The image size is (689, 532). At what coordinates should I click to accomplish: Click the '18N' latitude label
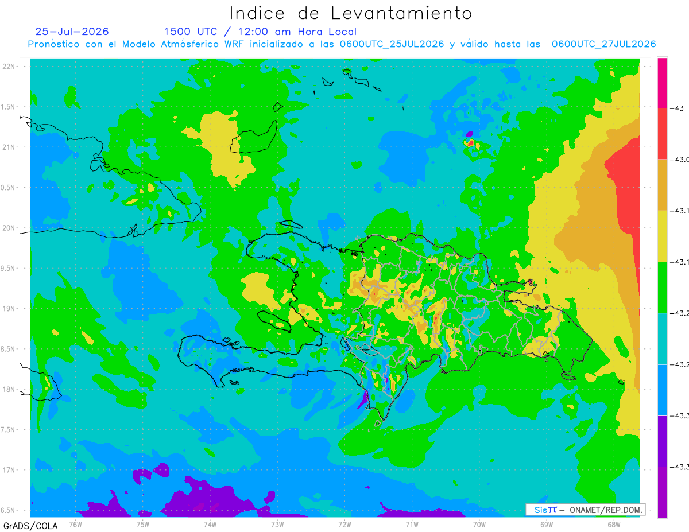pos(9,390)
